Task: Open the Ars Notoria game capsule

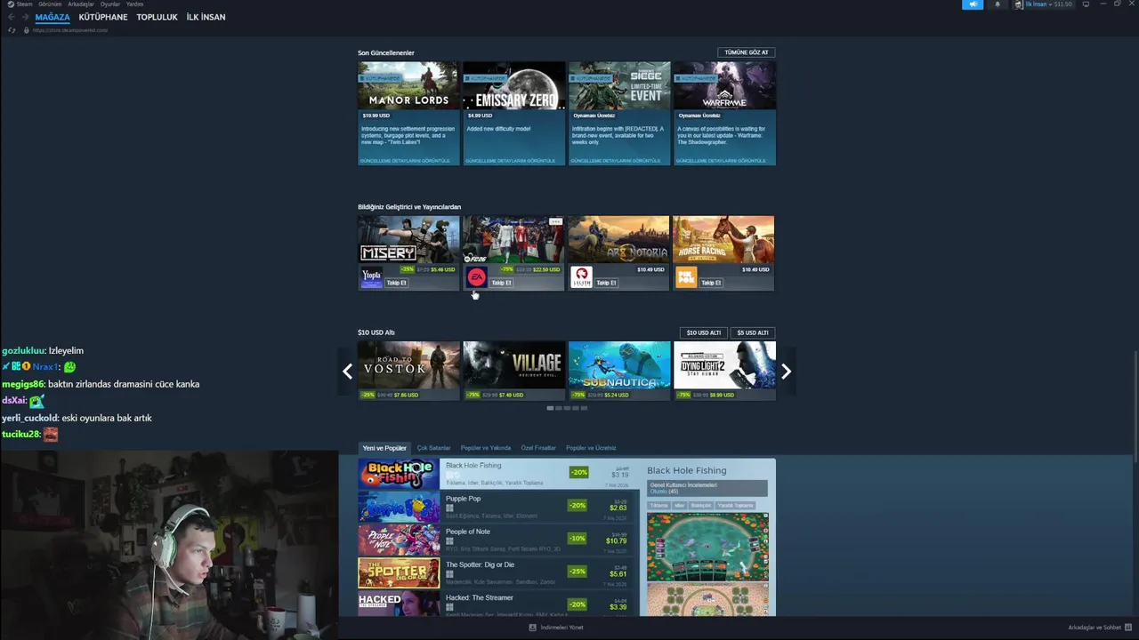Action: click(x=618, y=240)
